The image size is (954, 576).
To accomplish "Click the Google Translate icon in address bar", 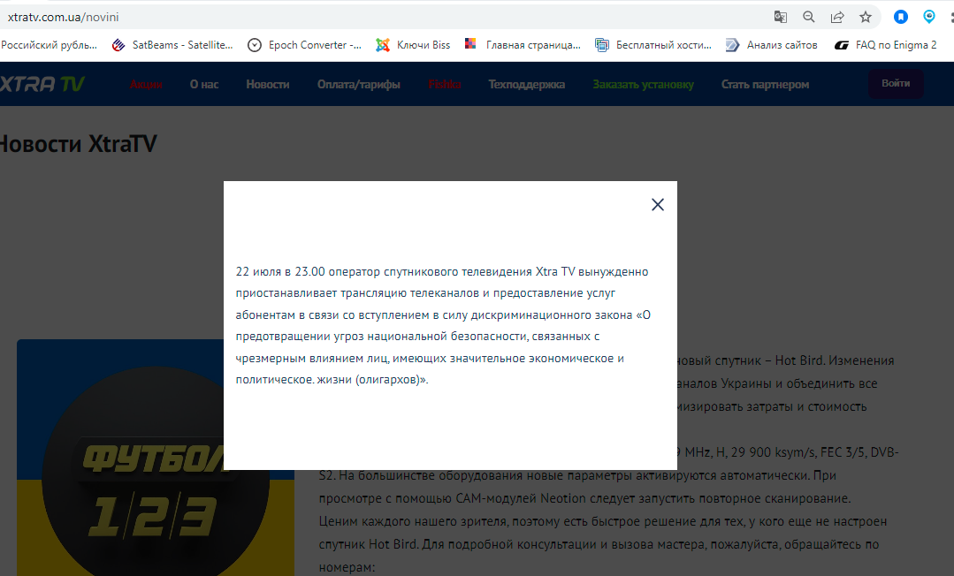I will pos(780,17).
